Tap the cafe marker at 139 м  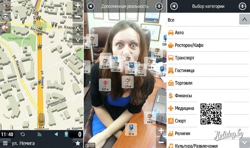tap(127, 82)
